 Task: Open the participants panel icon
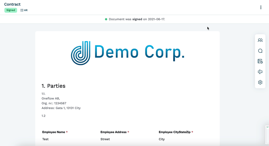coord(260,40)
